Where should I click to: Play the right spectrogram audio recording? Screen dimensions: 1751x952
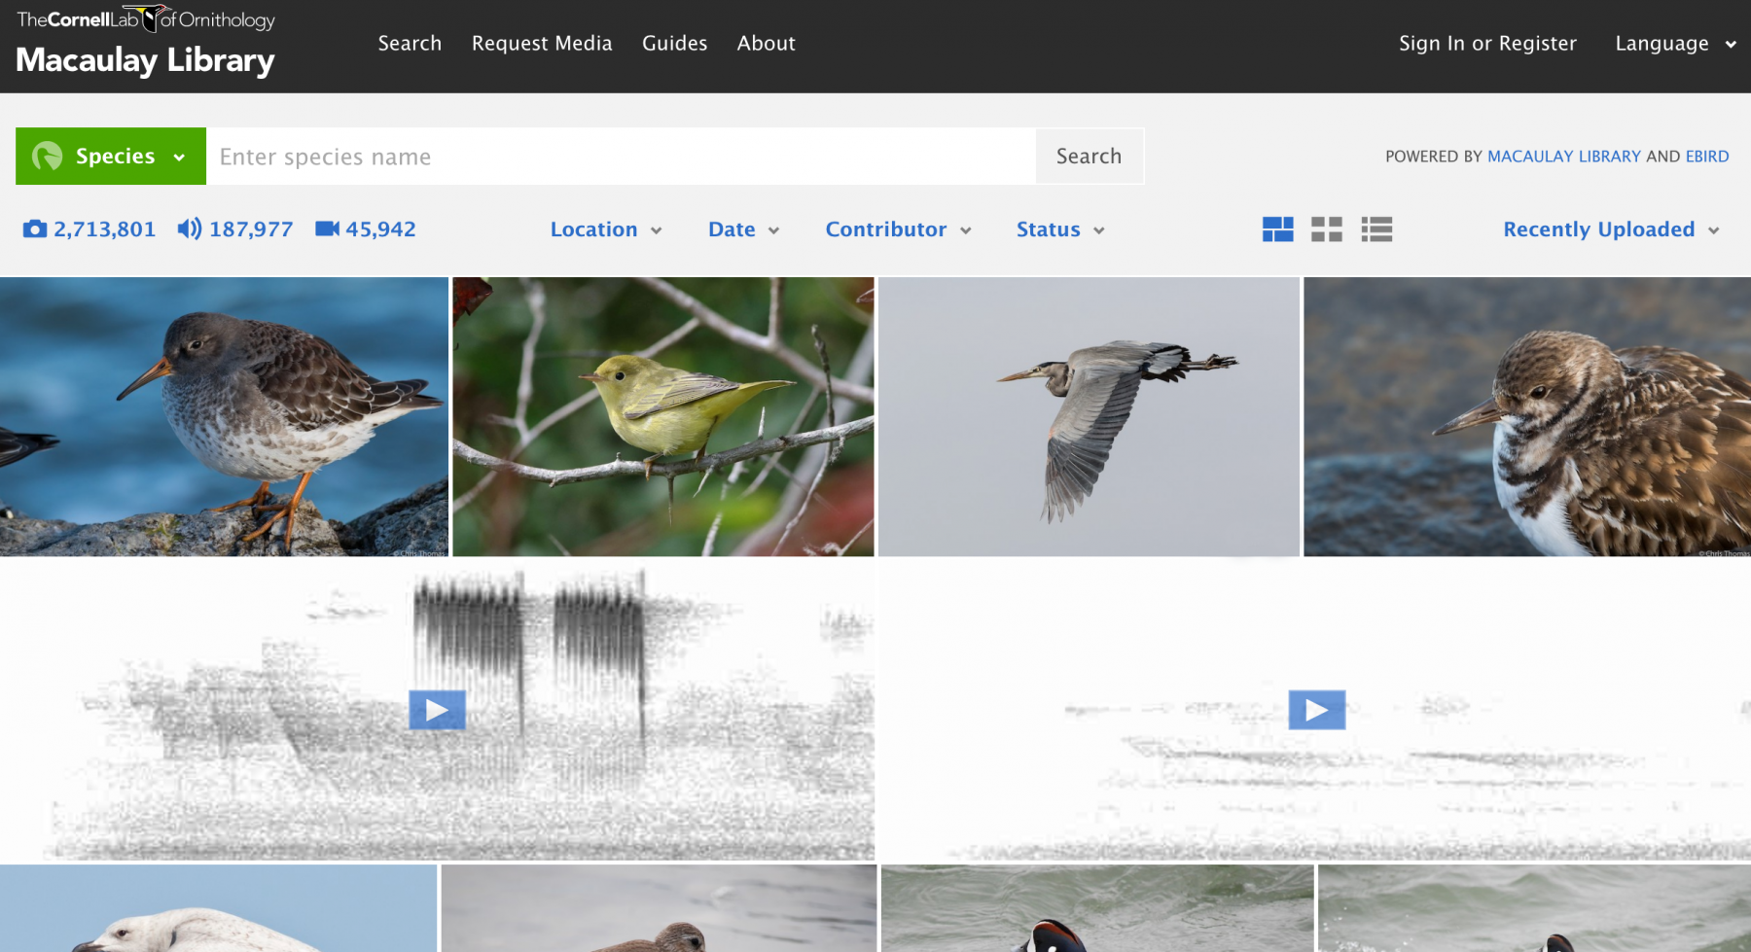pos(1317,710)
